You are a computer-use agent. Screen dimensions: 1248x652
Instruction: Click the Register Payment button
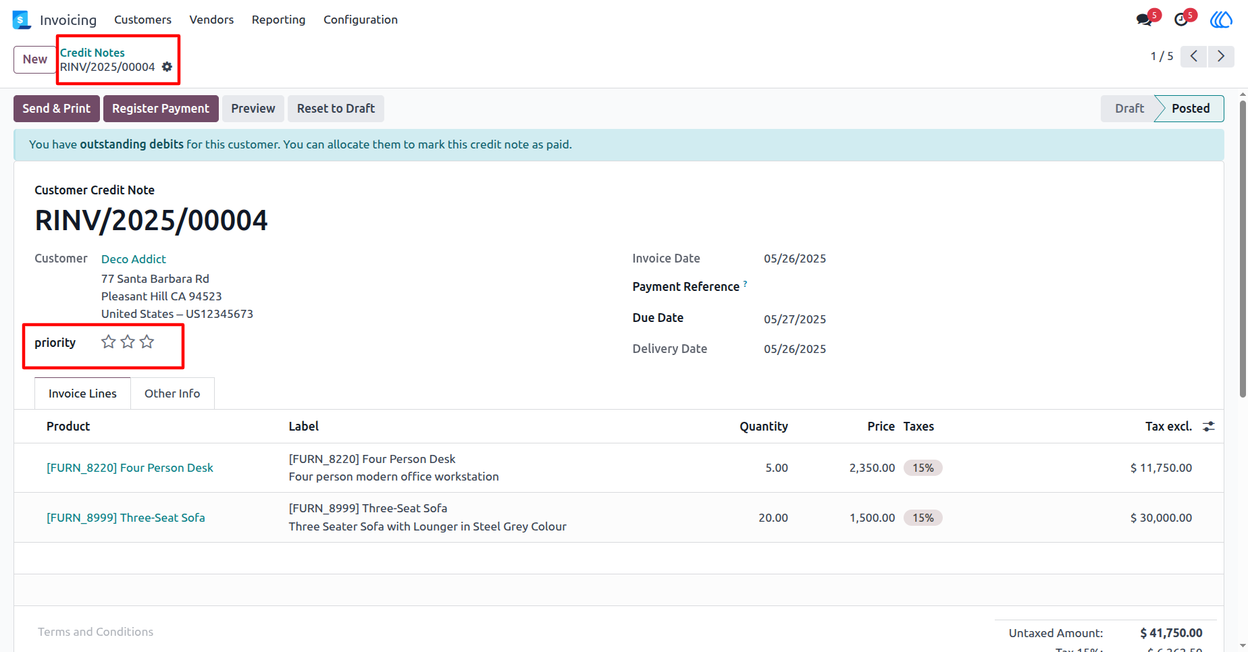(x=161, y=109)
